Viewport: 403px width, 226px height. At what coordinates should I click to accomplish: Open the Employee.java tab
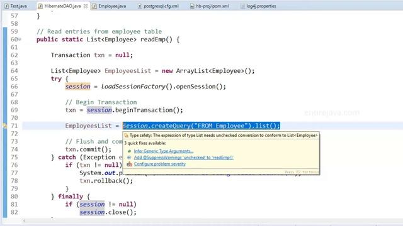pos(112,6)
